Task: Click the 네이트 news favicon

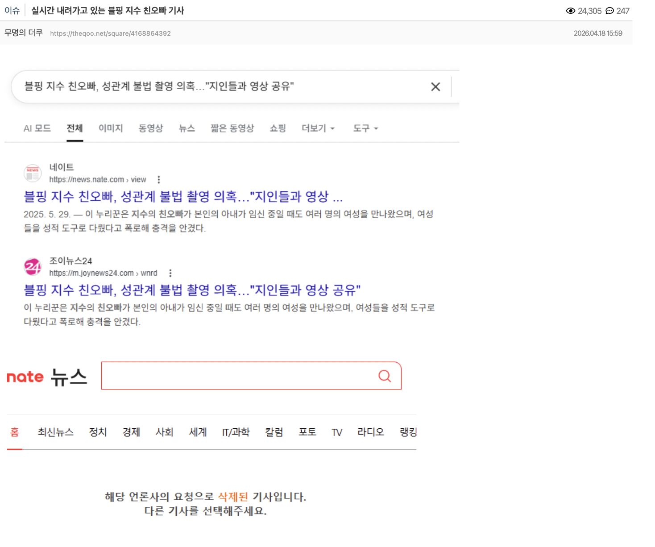Action: [33, 173]
